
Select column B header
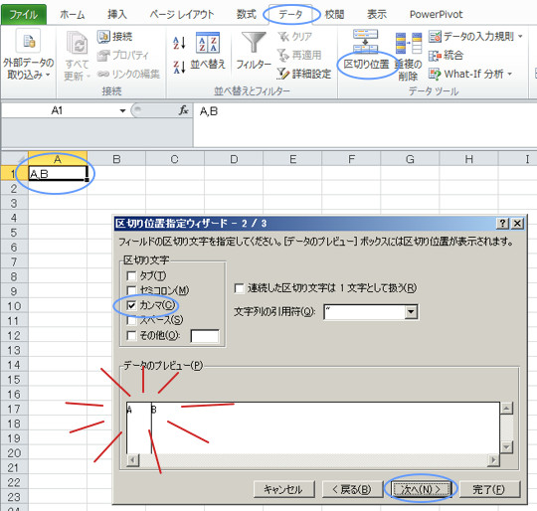pos(116,159)
